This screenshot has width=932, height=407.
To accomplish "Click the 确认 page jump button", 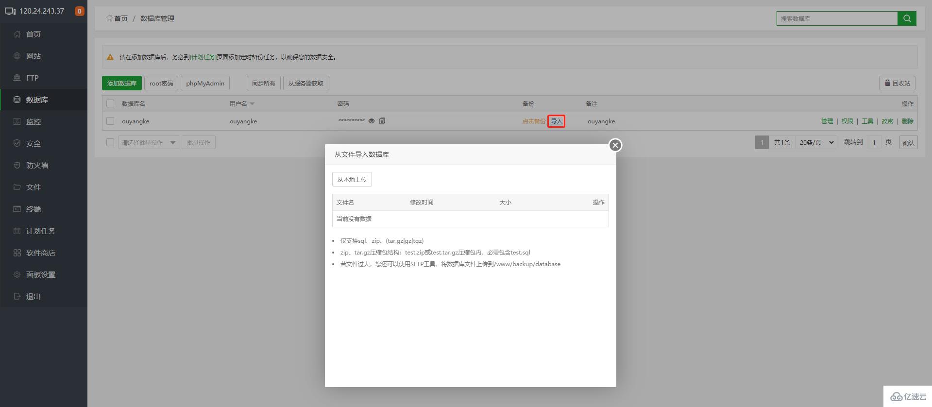I will coord(909,143).
